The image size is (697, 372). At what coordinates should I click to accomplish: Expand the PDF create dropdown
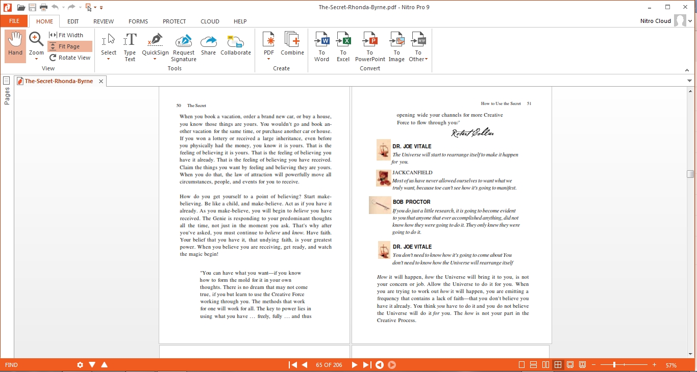point(268,59)
